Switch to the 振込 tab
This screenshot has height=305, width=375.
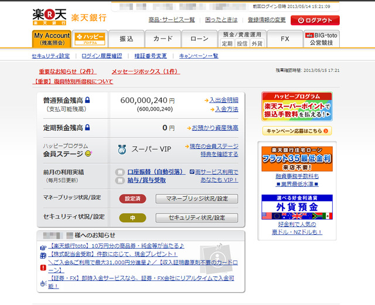[x=127, y=39]
